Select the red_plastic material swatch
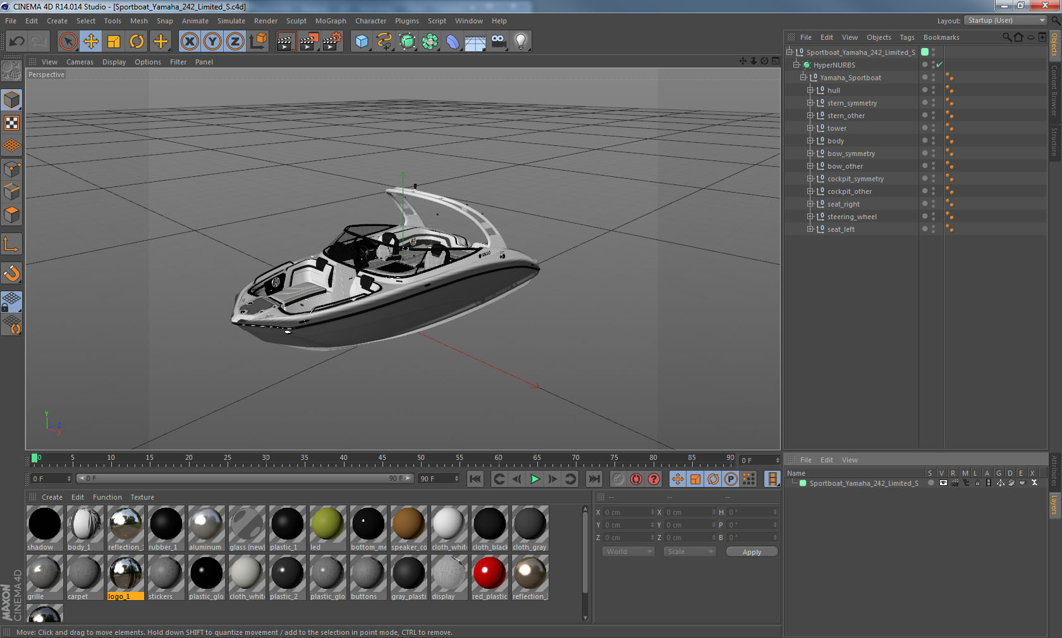 [x=489, y=577]
